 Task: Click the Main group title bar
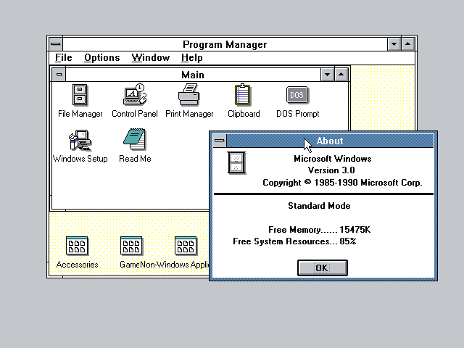pos(193,75)
